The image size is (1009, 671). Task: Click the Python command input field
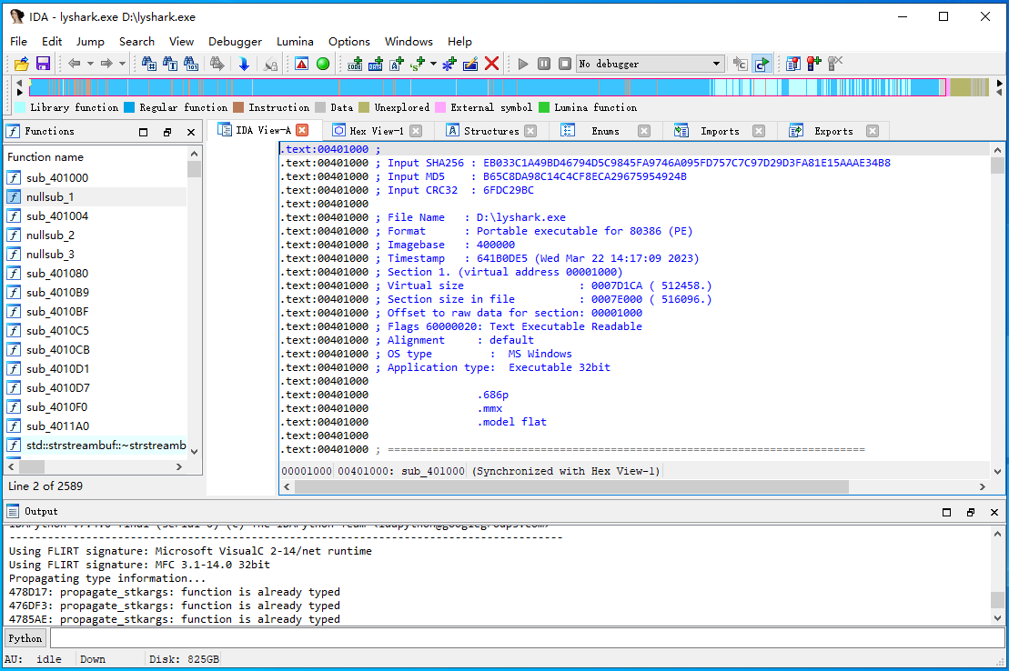[526, 638]
